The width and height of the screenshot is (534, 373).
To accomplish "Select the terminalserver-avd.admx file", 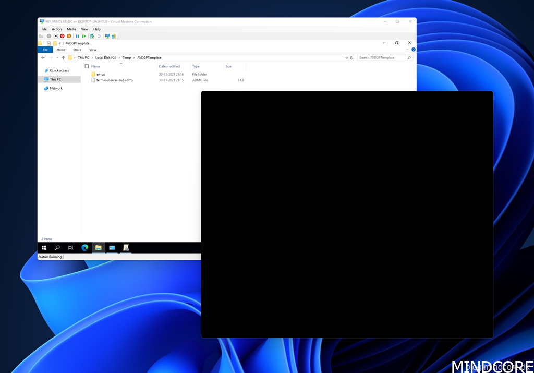I will coord(115,80).
